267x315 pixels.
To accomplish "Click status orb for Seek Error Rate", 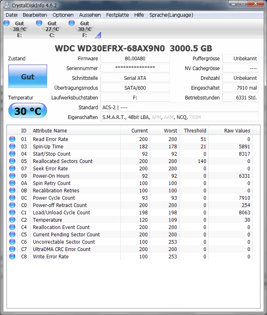I will [12, 168].
